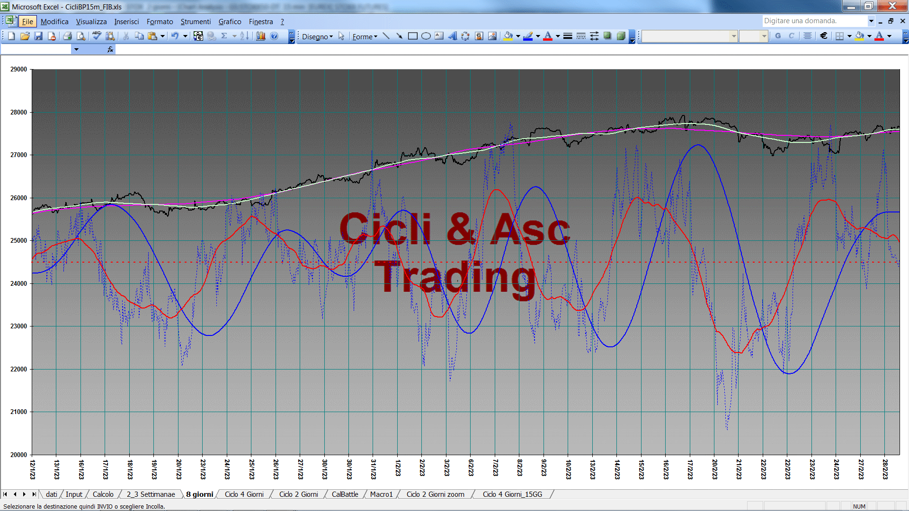This screenshot has width=909, height=511.
Task: Open the Disegno drawing menu dropdown
Action: [317, 37]
